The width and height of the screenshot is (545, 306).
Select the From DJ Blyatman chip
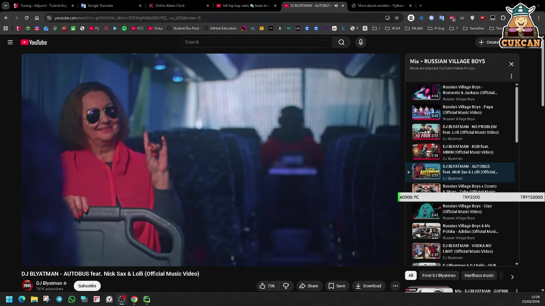coord(439,275)
